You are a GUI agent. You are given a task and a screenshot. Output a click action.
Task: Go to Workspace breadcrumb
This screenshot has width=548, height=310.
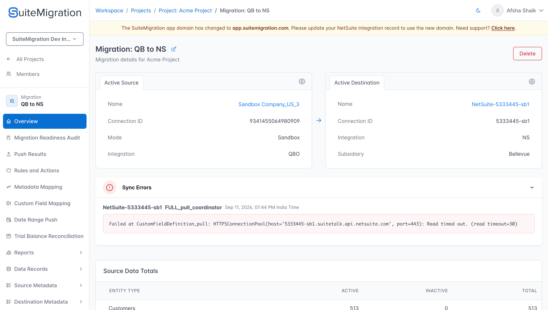click(109, 10)
